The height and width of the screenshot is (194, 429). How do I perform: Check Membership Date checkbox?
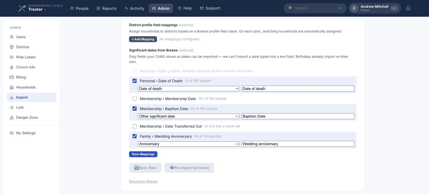[x=135, y=99]
